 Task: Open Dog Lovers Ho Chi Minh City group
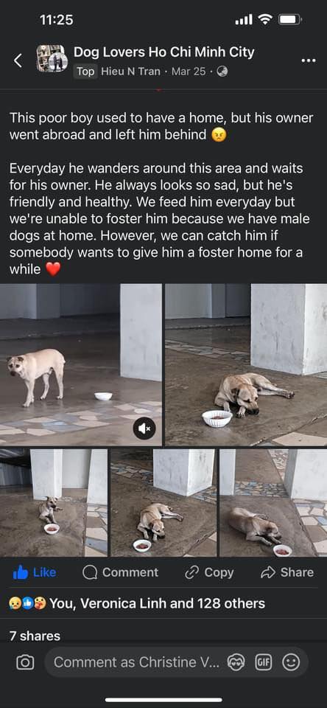coord(163,52)
